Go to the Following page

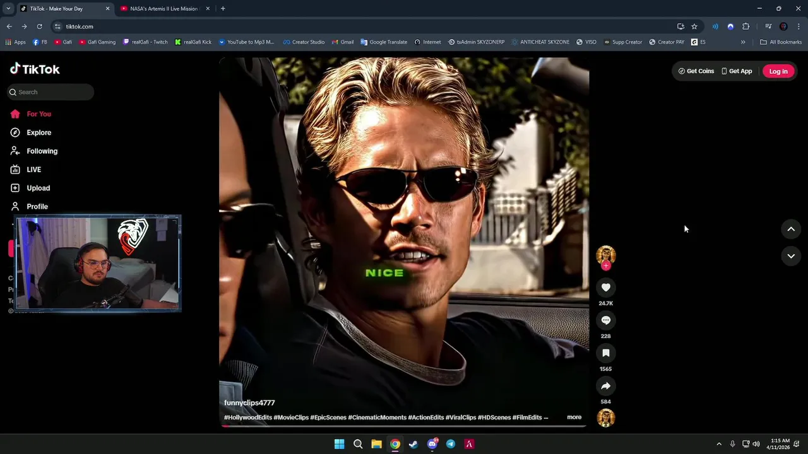coord(34,151)
